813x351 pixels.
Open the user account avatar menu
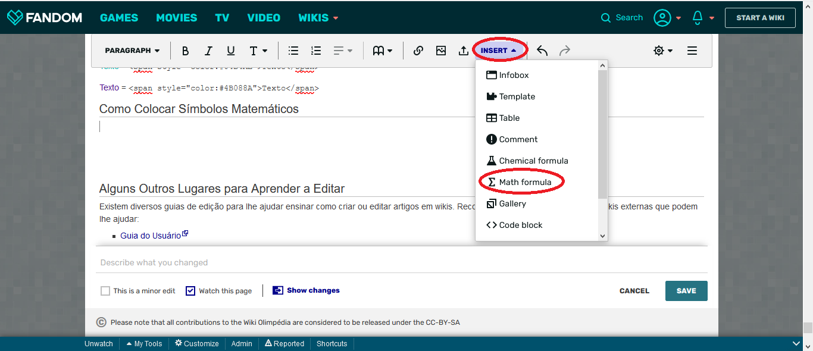click(x=667, y=18)
